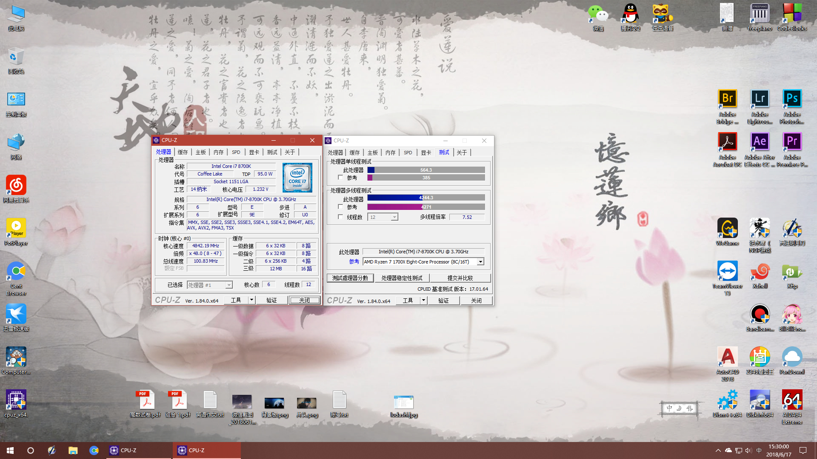The width and height of the screenshot is (817, 459).
Task: Click multi-thread reference 4271 bar
Action: tap(426, 207)
